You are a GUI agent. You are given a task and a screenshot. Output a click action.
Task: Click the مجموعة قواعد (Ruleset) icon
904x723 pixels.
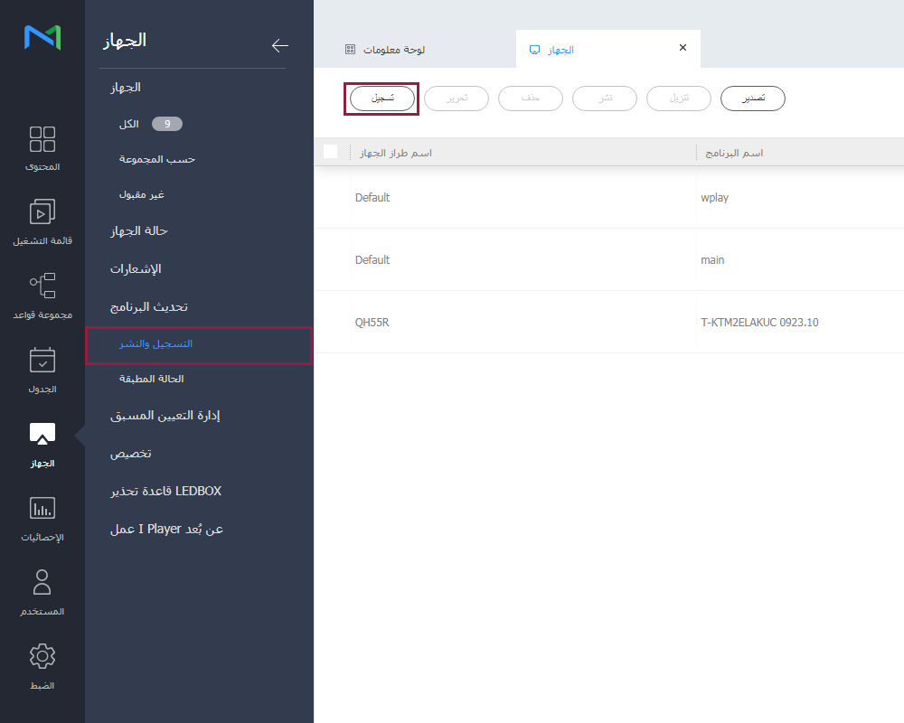(42, 286)
